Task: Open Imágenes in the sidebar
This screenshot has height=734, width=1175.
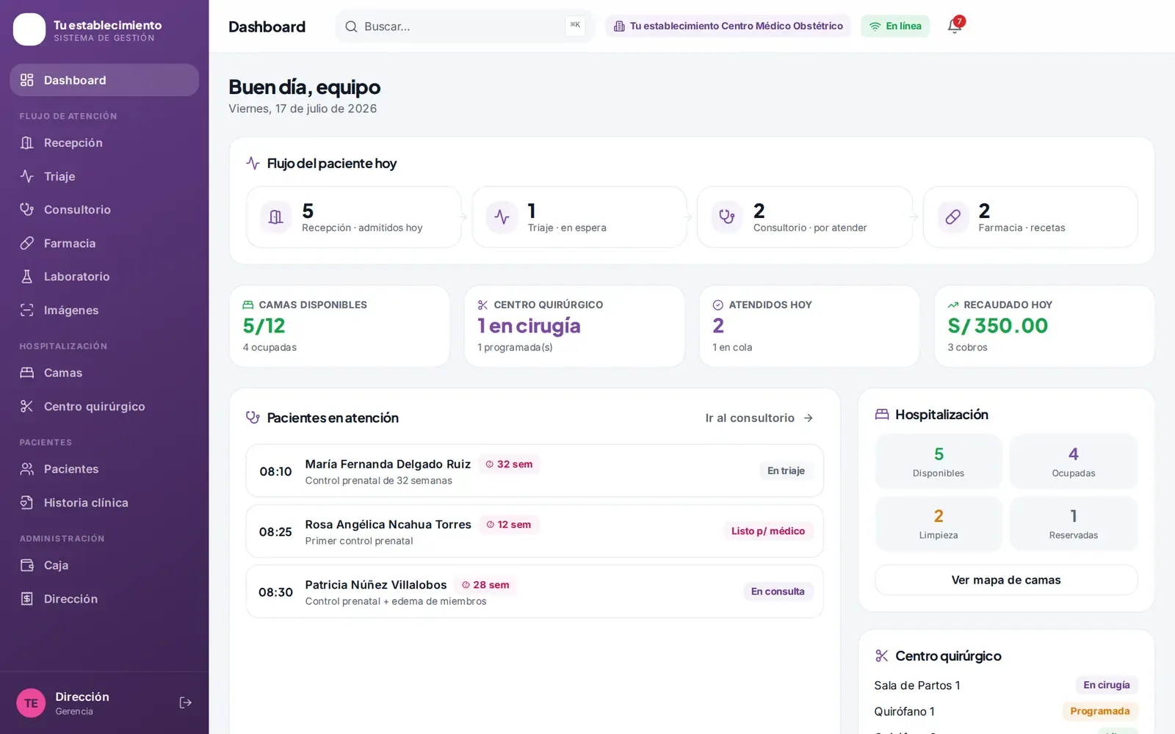Action: (x=104, y=310)
